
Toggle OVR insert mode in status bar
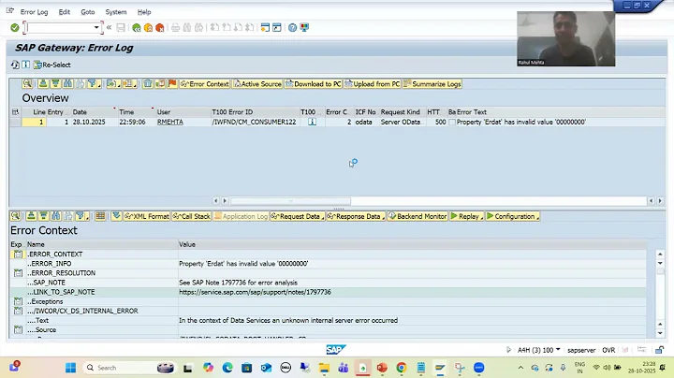coord(608,350)
